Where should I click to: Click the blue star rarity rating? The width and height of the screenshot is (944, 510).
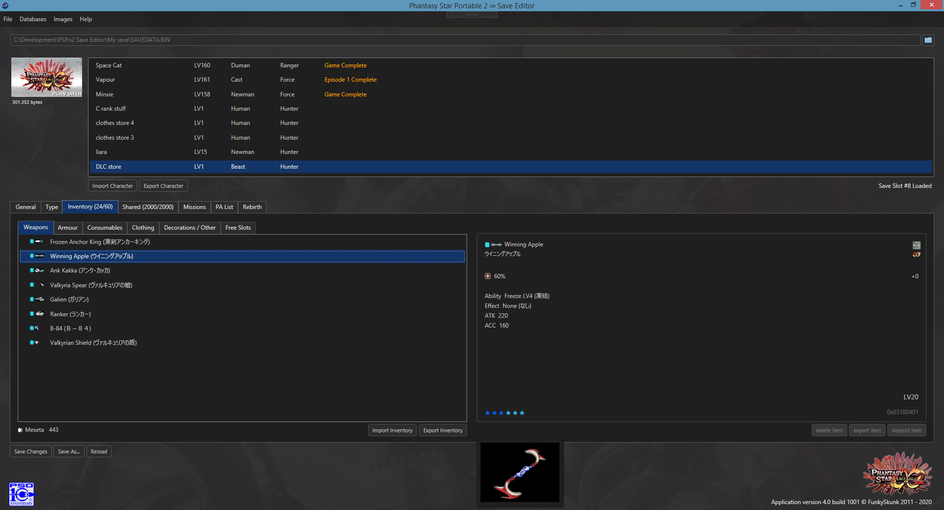(x=504, y=413)
